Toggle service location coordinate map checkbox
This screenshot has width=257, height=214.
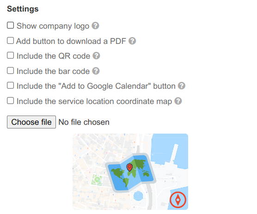(10, 101)
